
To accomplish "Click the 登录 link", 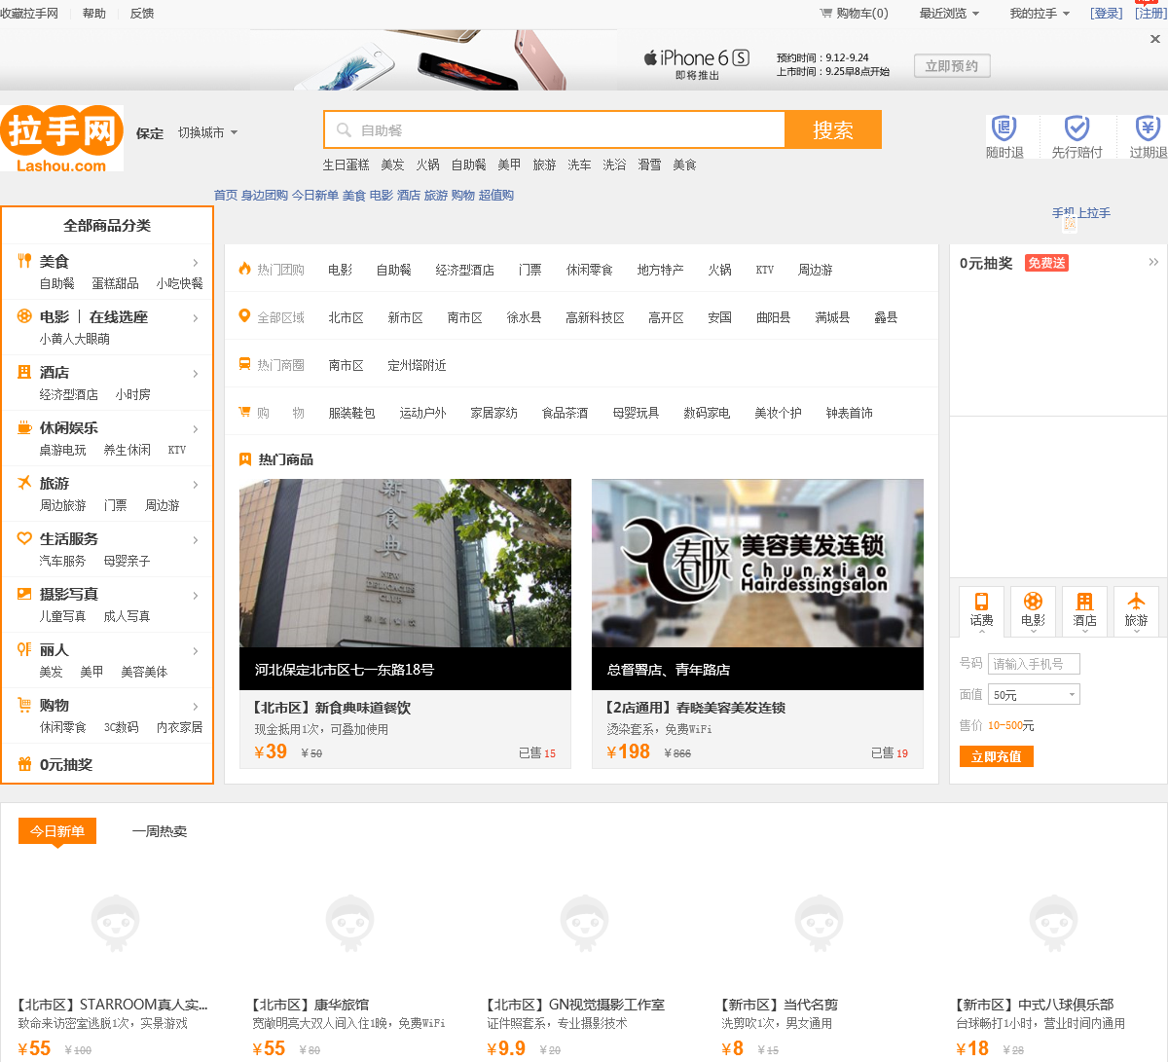I will pyautogui.click(x=1107, y=14).
